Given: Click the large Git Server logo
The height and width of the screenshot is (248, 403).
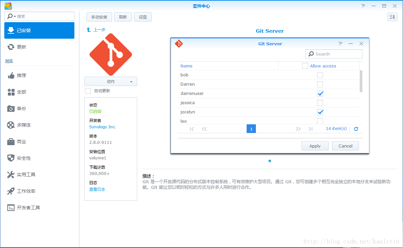Looking at the screenshot, I should (x=111, y=55).
